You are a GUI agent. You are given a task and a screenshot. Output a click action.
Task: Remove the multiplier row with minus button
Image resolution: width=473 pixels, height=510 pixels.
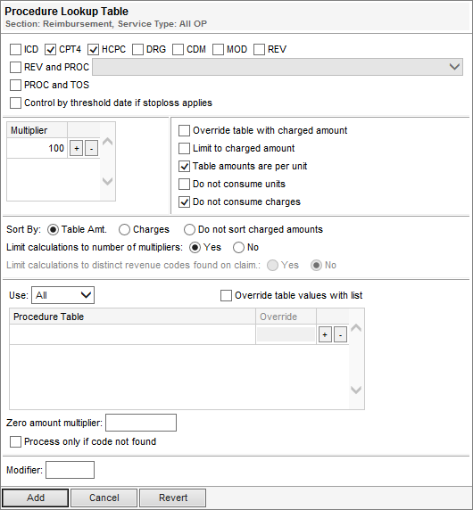(91, 149)
